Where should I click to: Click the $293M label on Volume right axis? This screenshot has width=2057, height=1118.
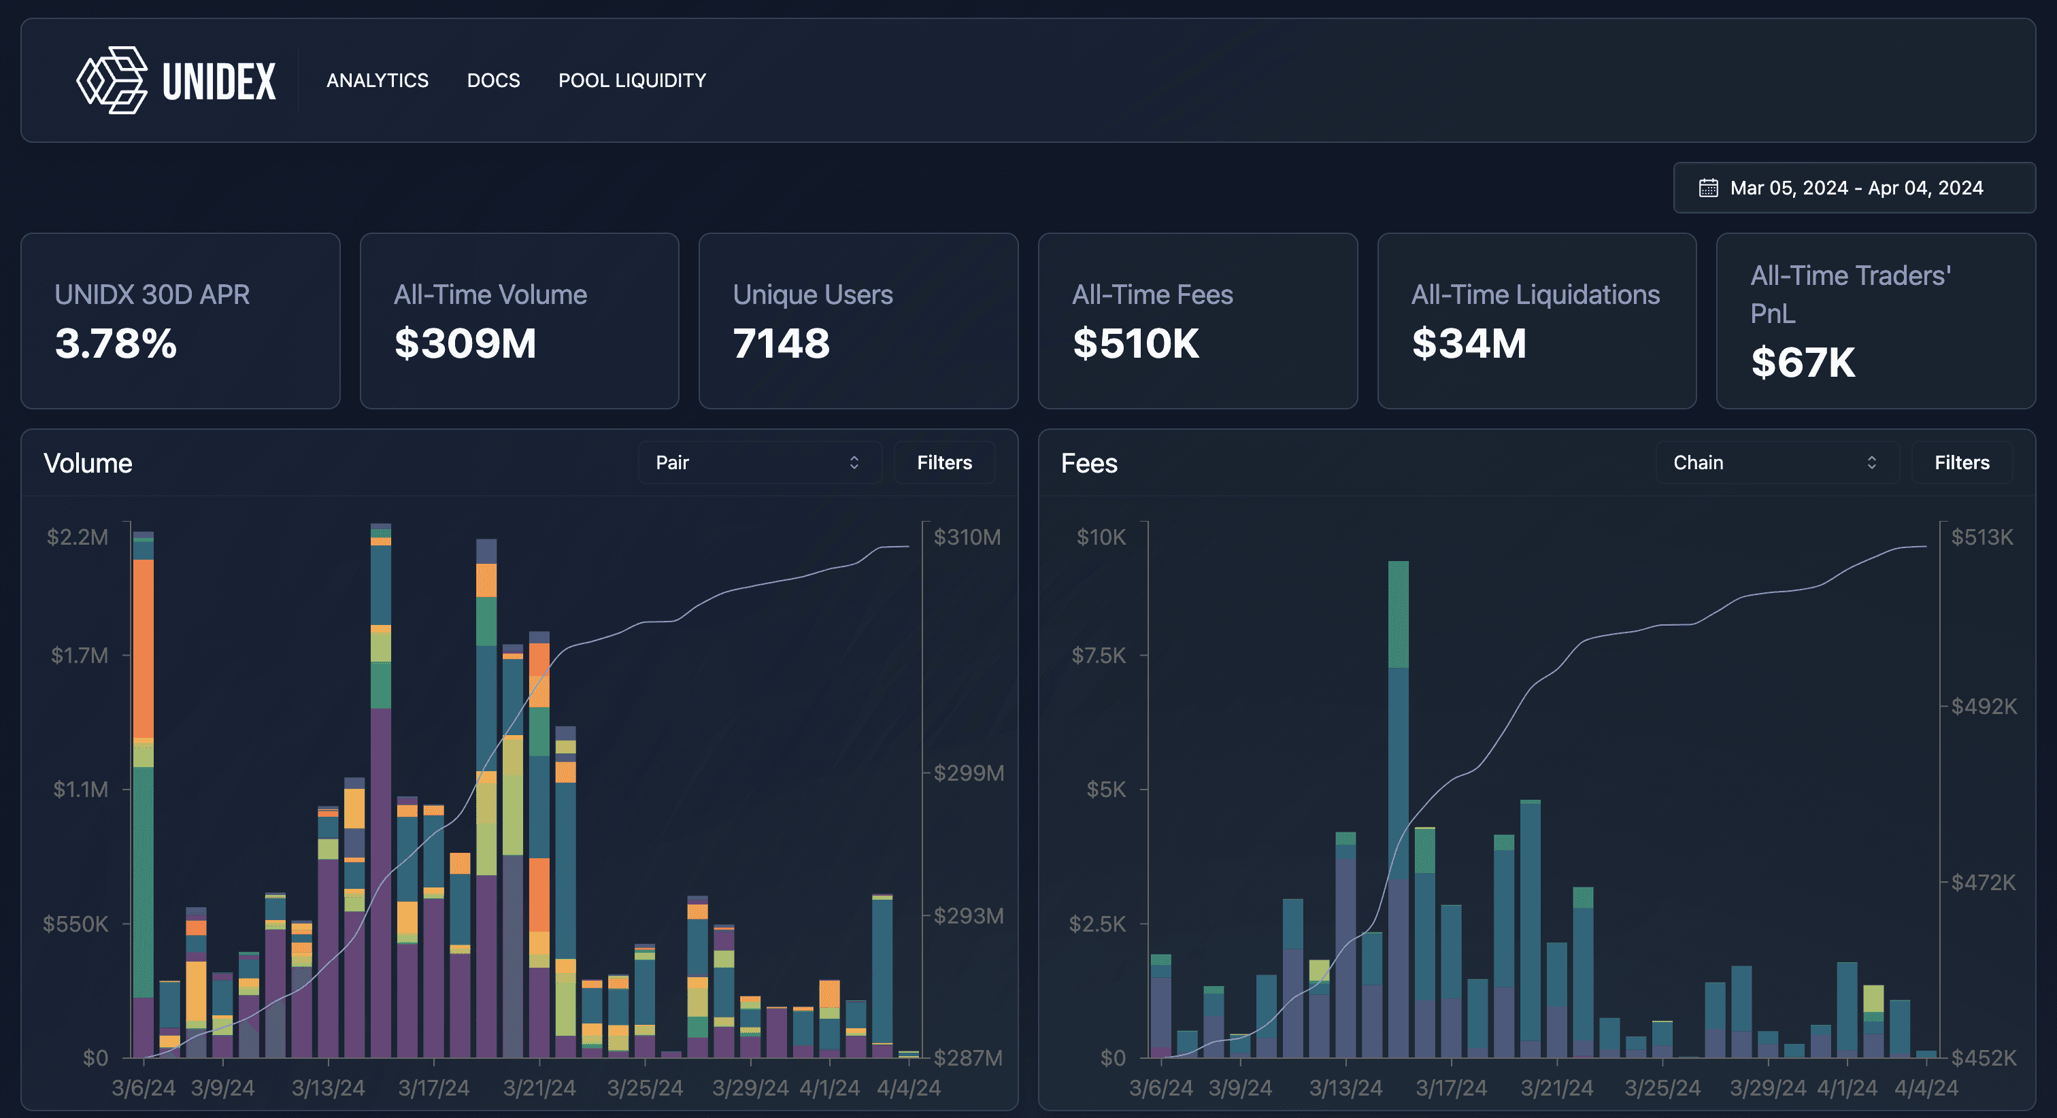click(x=969, y=915)
